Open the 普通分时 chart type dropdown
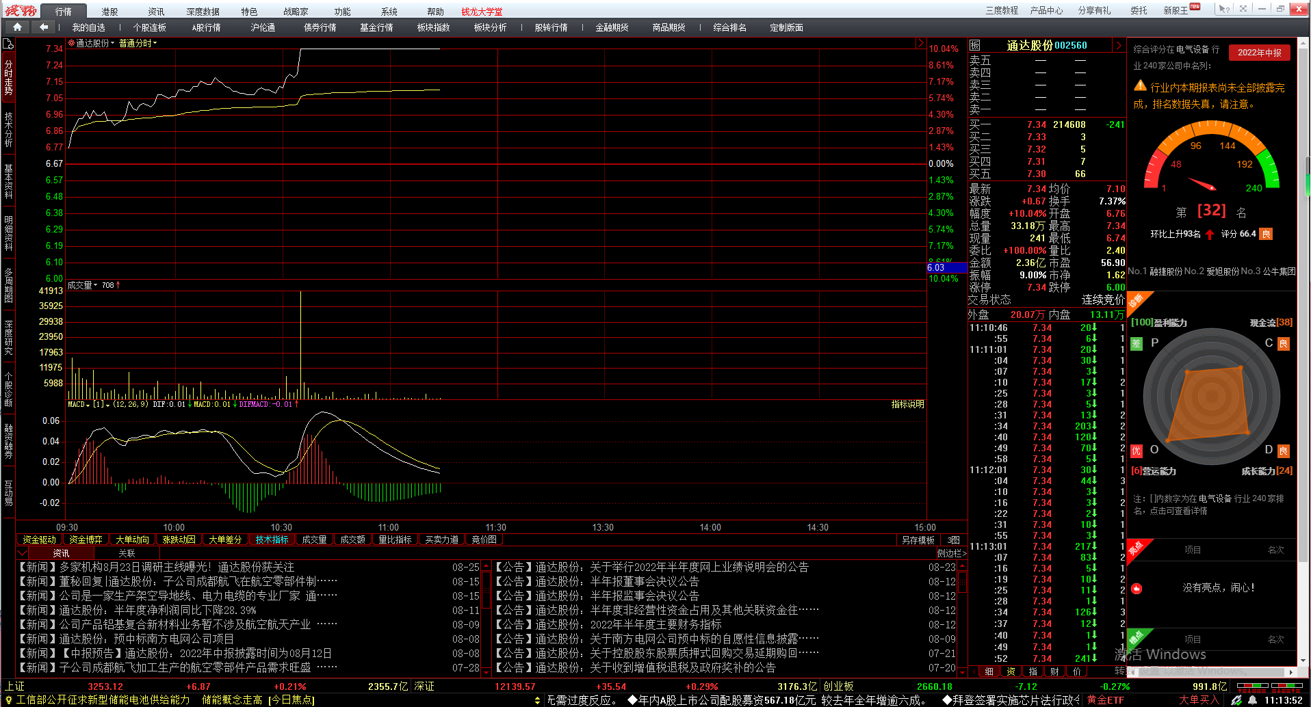The height and width of the screenshot is (707, 1311). [138, 43]
